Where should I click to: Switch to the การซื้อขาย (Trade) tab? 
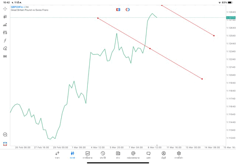pos(88,155)
